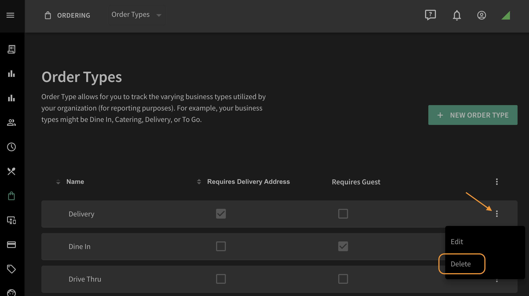Open the fork and knife sidebar icon
Screen dimensions: 529x296
[x=11, y=171]
